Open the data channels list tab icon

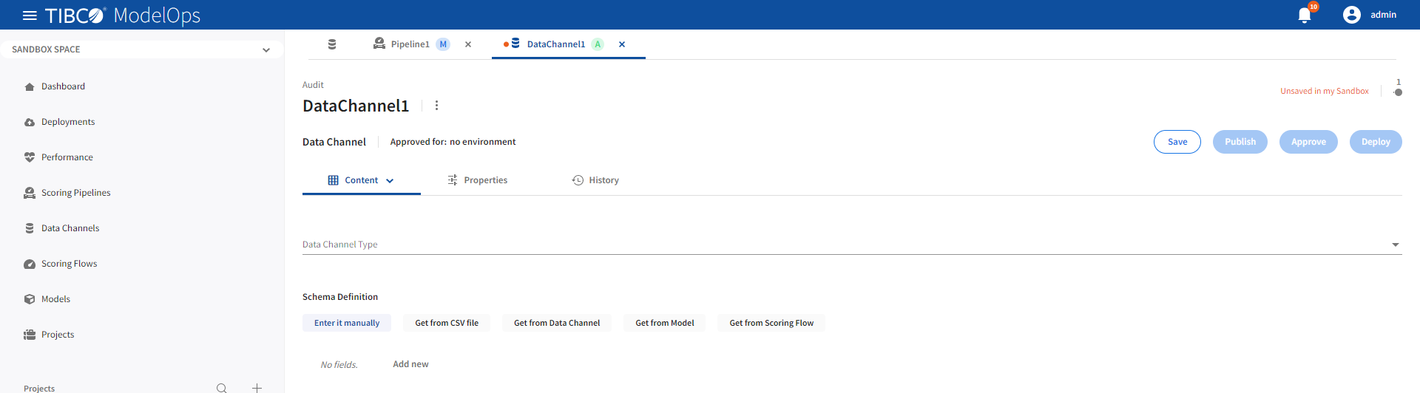pyautogui.click(x=332, y=44)
